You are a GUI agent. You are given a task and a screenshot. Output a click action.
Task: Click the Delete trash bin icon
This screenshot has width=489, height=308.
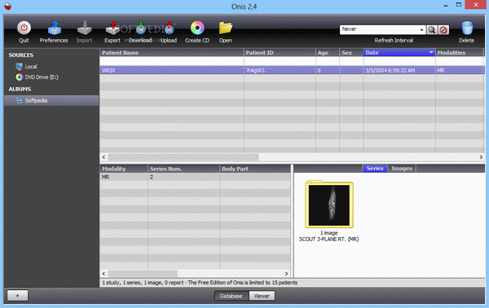click(x=467, y=28)
